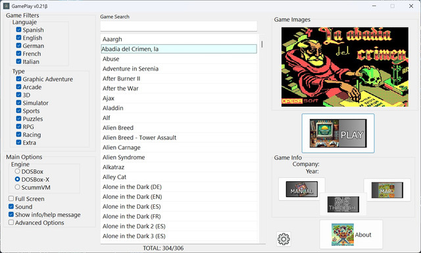Toggle the RPG type checkbox
The image size is (421, 253).
pyautogui.click(x=18, y=126)
